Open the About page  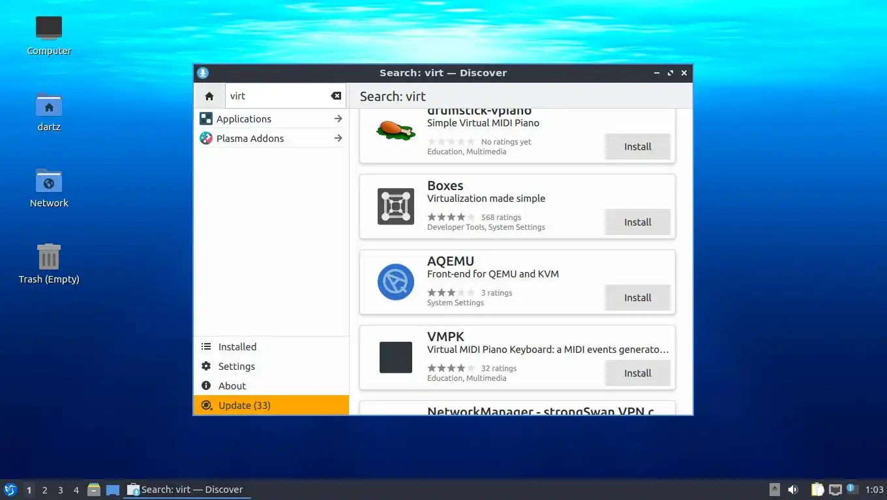(x=271, y=386)
